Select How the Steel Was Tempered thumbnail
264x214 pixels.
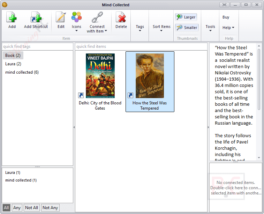point(150,76)
